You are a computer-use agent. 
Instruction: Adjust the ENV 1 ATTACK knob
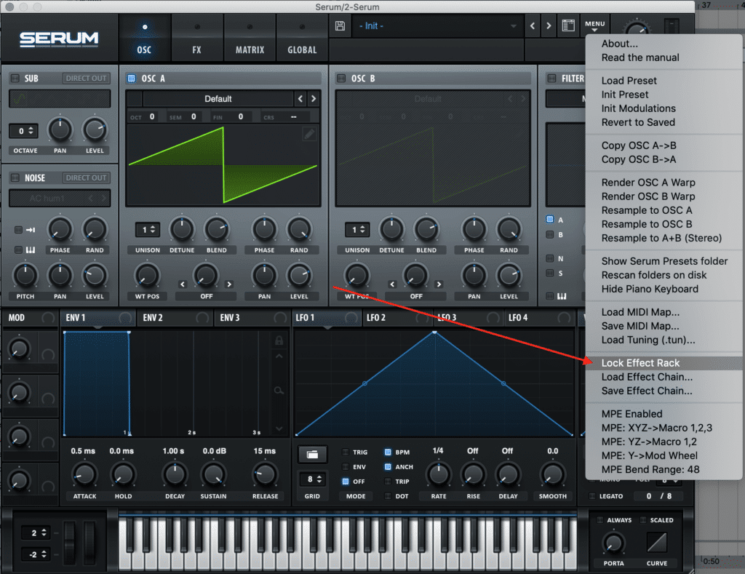click(x=84, y=474)
